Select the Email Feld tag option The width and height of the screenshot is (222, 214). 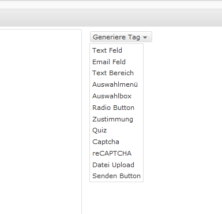tap(109, 62)
